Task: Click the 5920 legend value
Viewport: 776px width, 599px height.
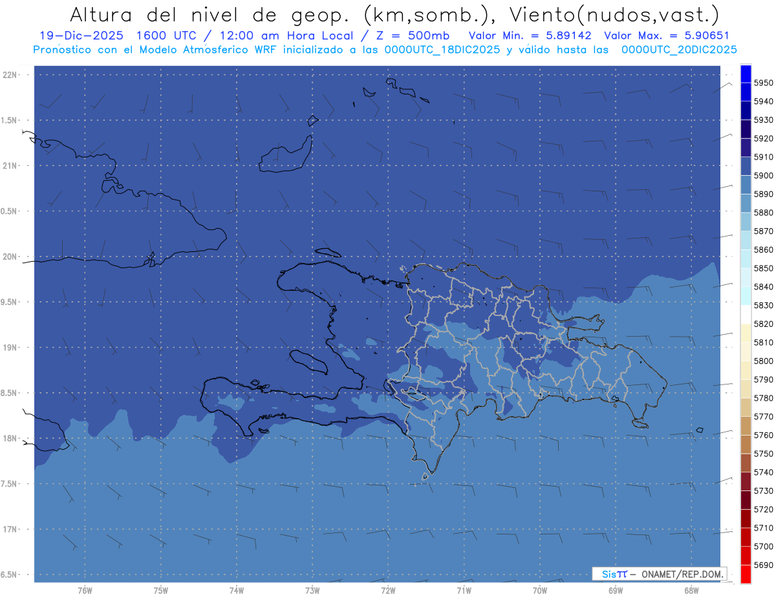Action: [x=763, y=138]
